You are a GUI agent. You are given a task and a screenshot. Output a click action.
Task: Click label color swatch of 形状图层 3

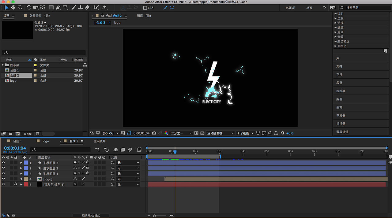pos(26,163)
